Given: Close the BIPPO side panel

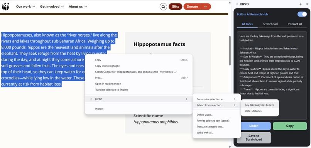Looking at the screenshot, I should point(307,4).
